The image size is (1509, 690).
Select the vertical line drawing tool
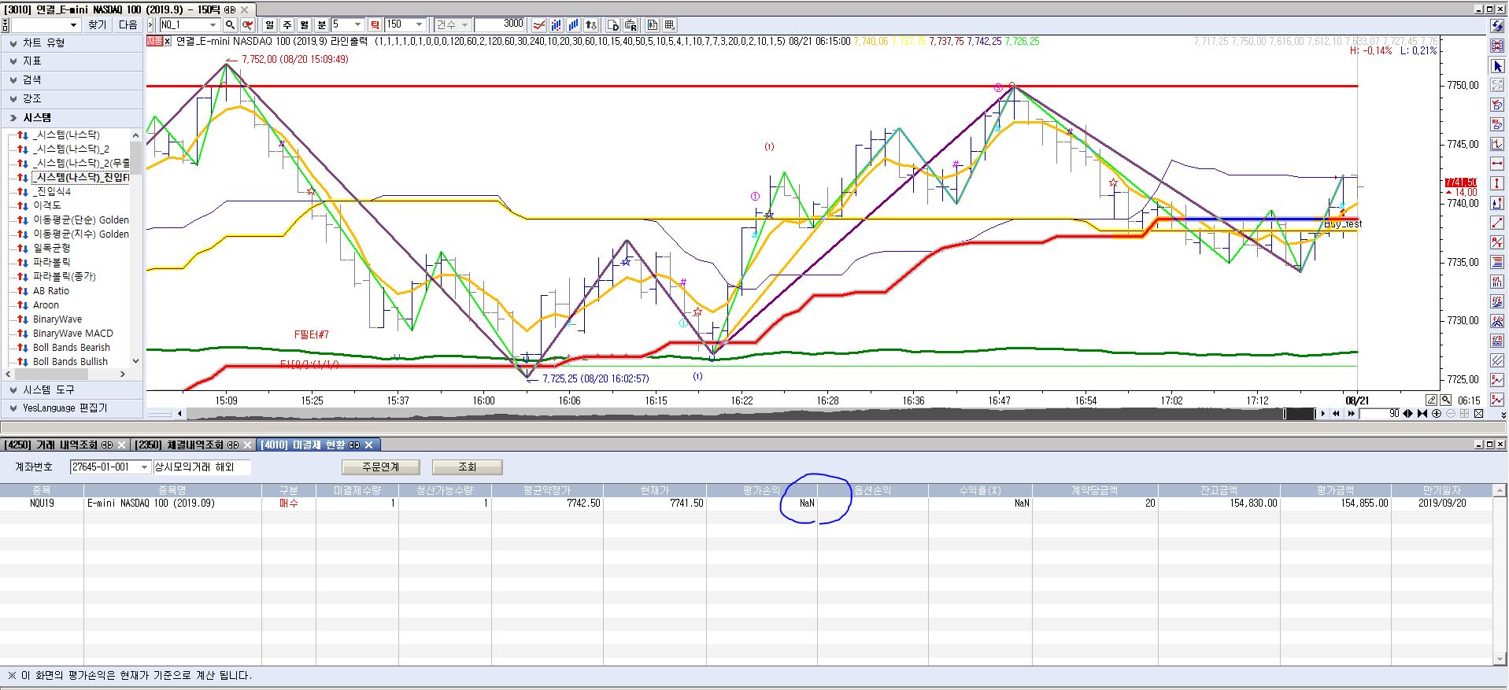pyautogui.click(x=1497, y=183)
